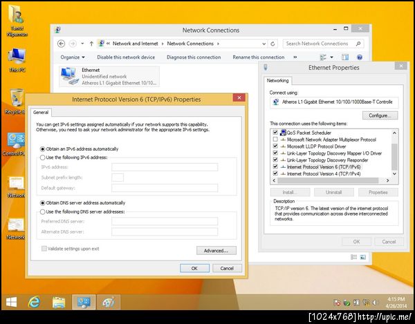415x324 pixels.
Task: Select Internet Protocol Version 4 (TCP/IPv4) item
Action: coord(324,173)
